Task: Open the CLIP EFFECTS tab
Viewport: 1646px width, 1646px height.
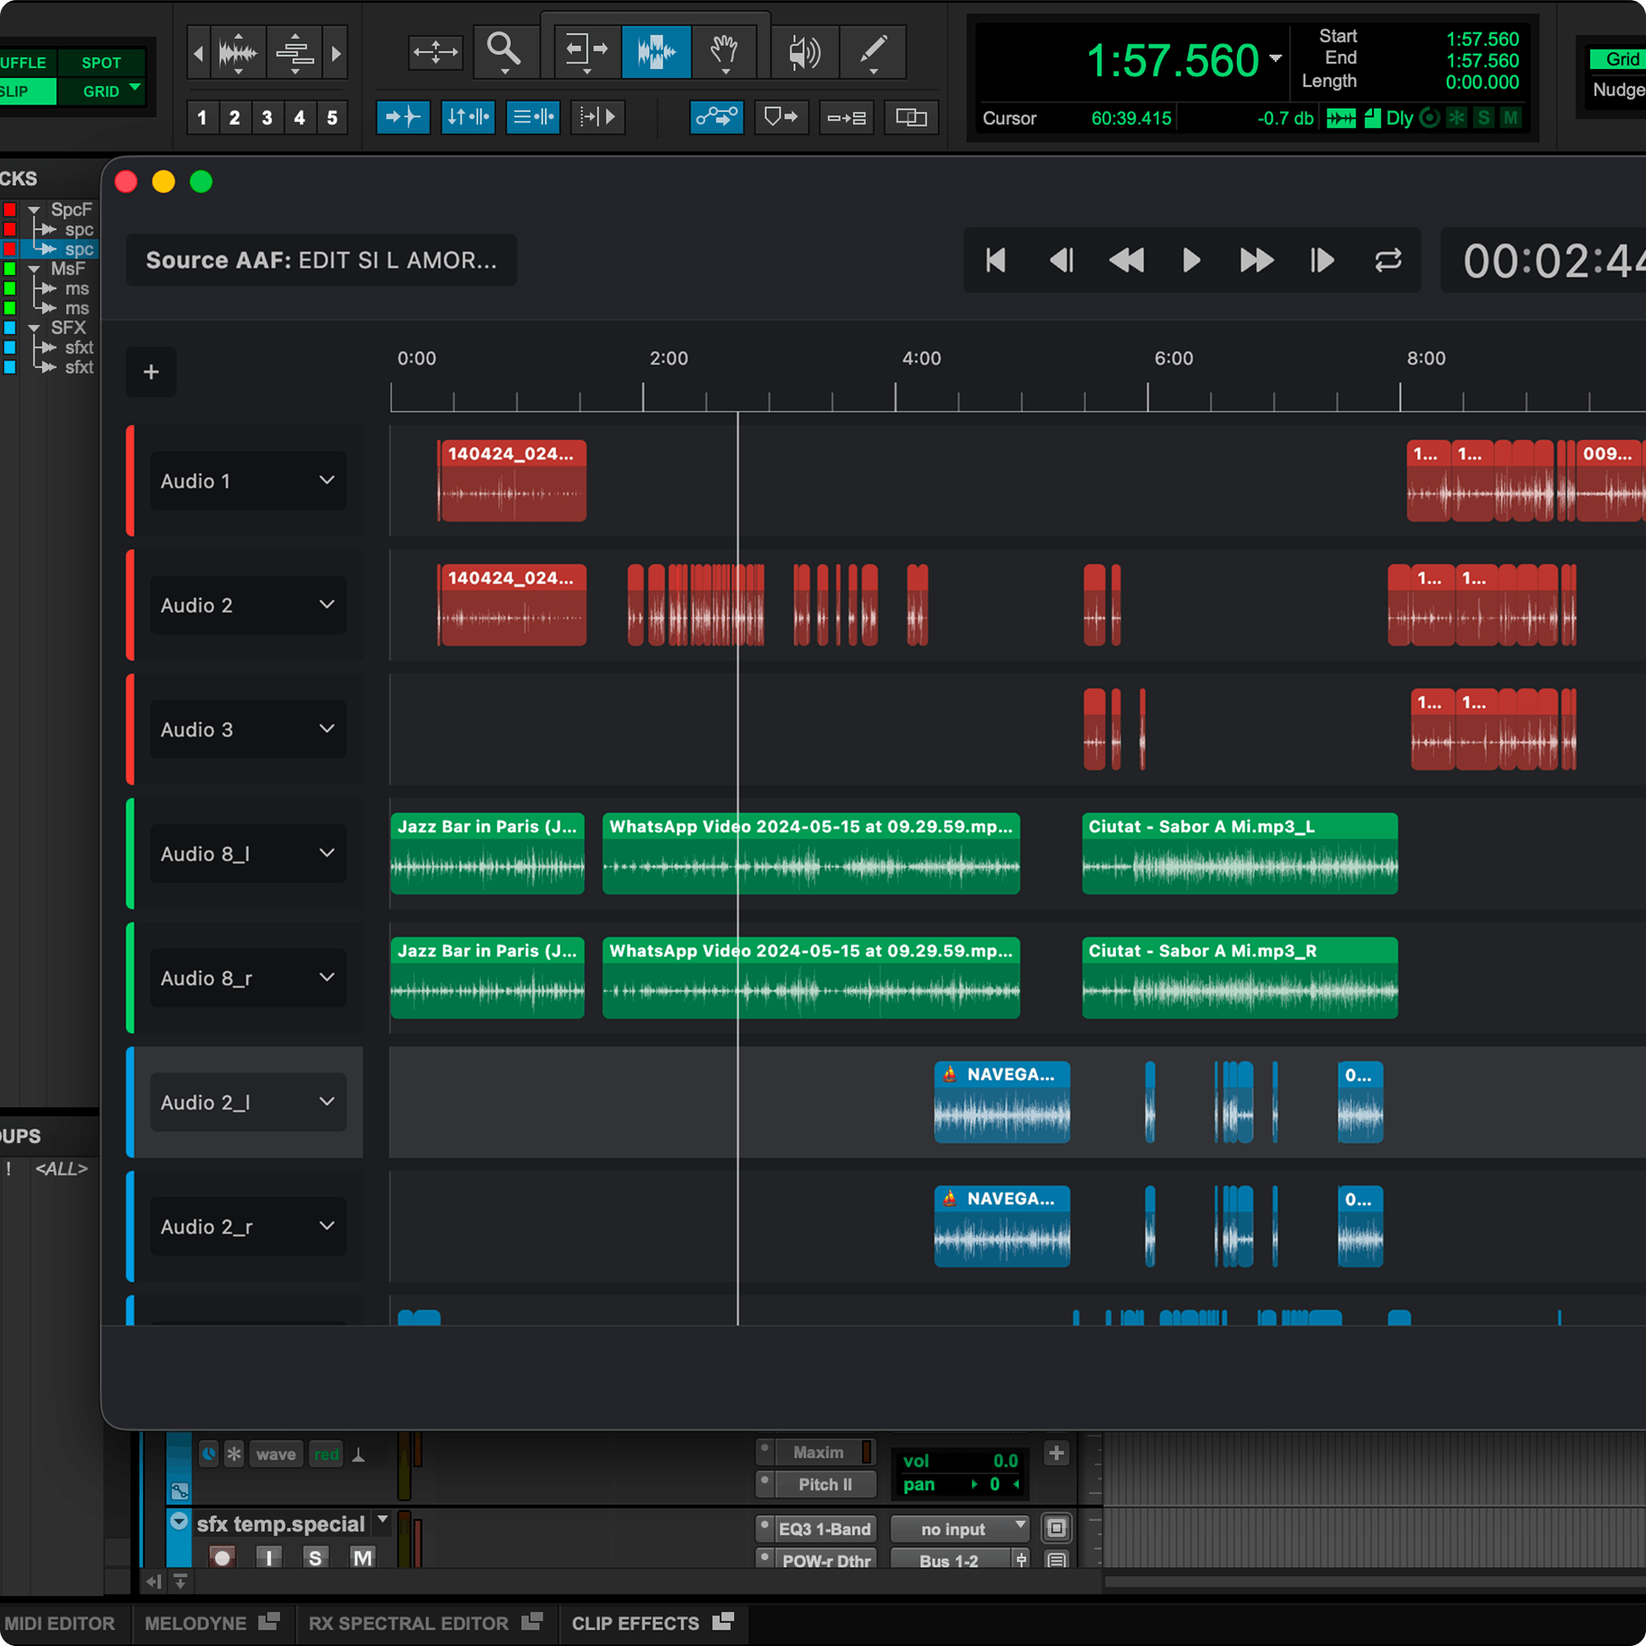Action: [x=653, y=1624]
